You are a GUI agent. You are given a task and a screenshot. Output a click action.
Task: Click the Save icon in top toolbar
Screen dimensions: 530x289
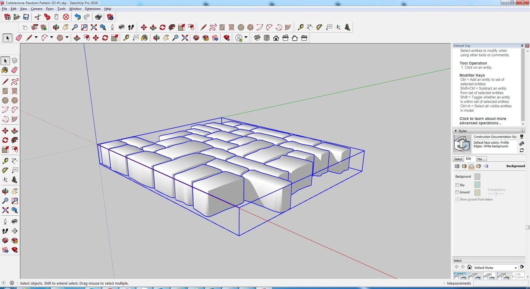click(26, 17)
